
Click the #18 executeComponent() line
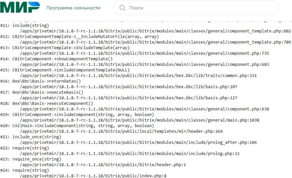pyautogui.click(x=53, y=103)
